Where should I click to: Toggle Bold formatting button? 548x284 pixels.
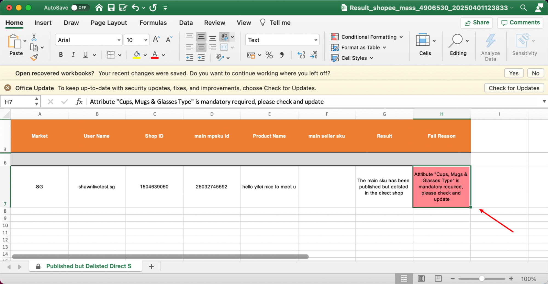61,55
